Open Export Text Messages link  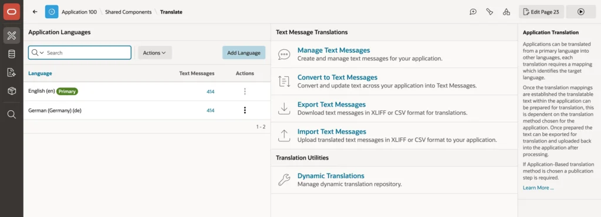coord(332,104)
